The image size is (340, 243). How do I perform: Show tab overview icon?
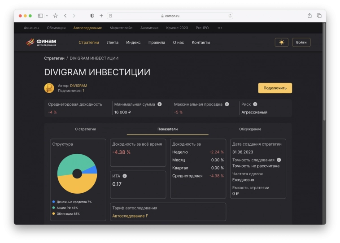[x=319, y=16]
